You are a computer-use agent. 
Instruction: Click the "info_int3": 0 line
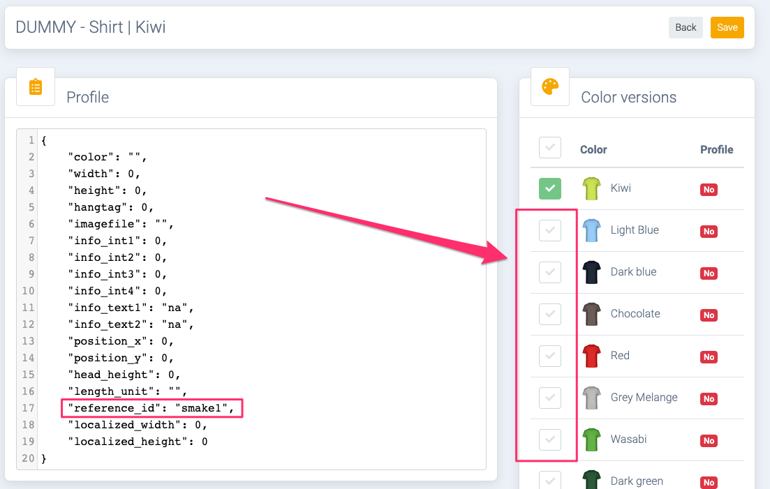(117, 274)
